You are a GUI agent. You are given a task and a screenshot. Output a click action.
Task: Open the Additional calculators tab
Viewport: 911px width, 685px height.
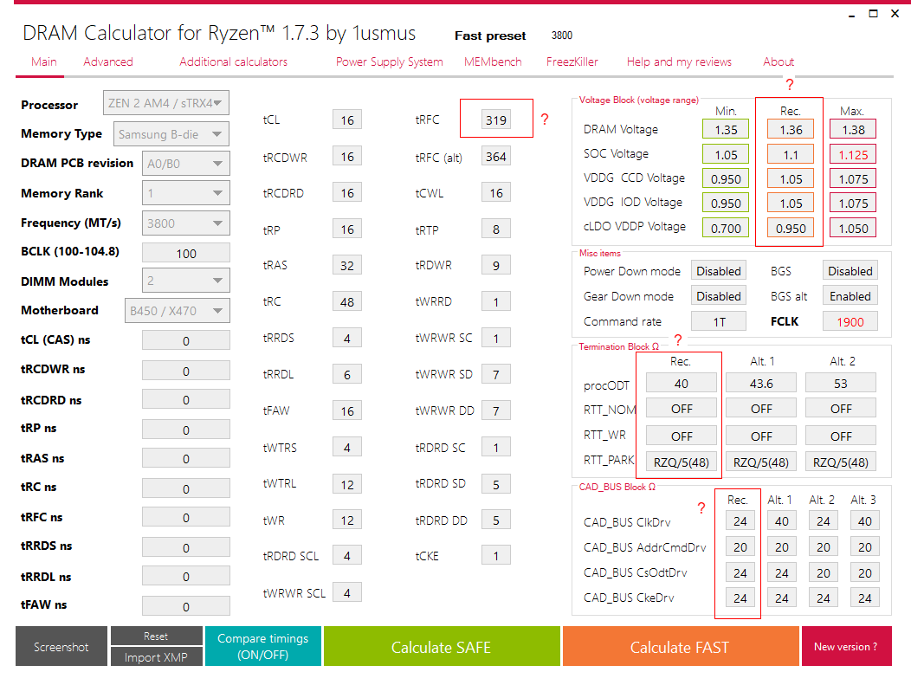[x=233, y=61]
